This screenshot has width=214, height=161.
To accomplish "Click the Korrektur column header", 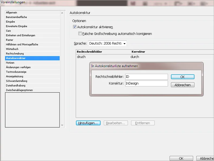I will (138, 52).
